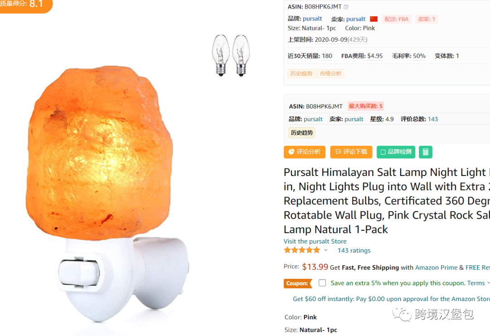
Task: Click the Amazon Prime link
Action: coord(436,268)
